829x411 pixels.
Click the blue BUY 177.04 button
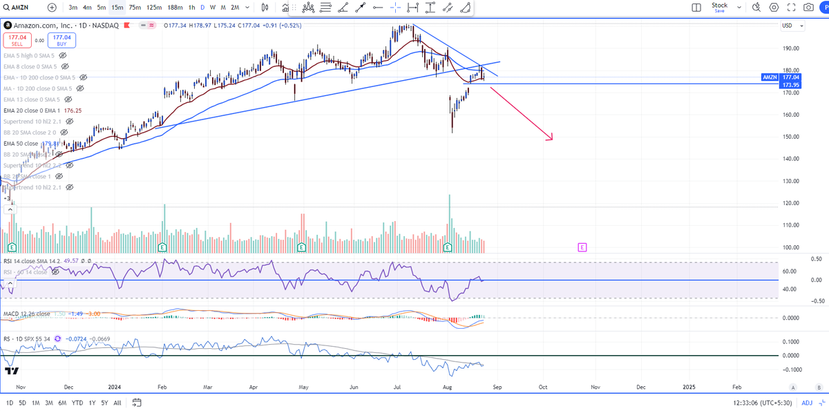coord(61,40)
